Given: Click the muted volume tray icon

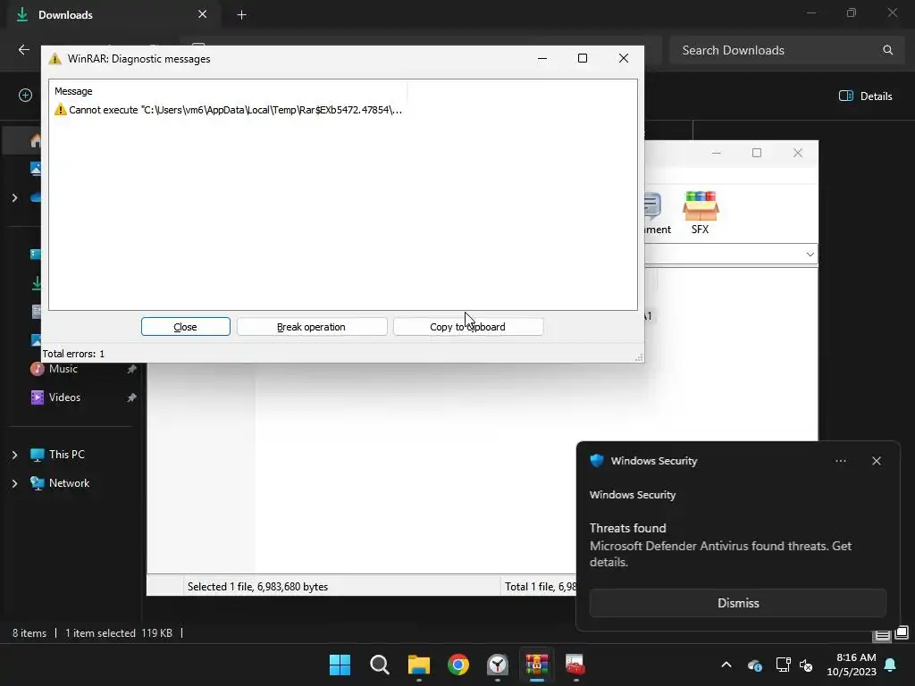Looking at the screenshot, I should coord(807,665).
